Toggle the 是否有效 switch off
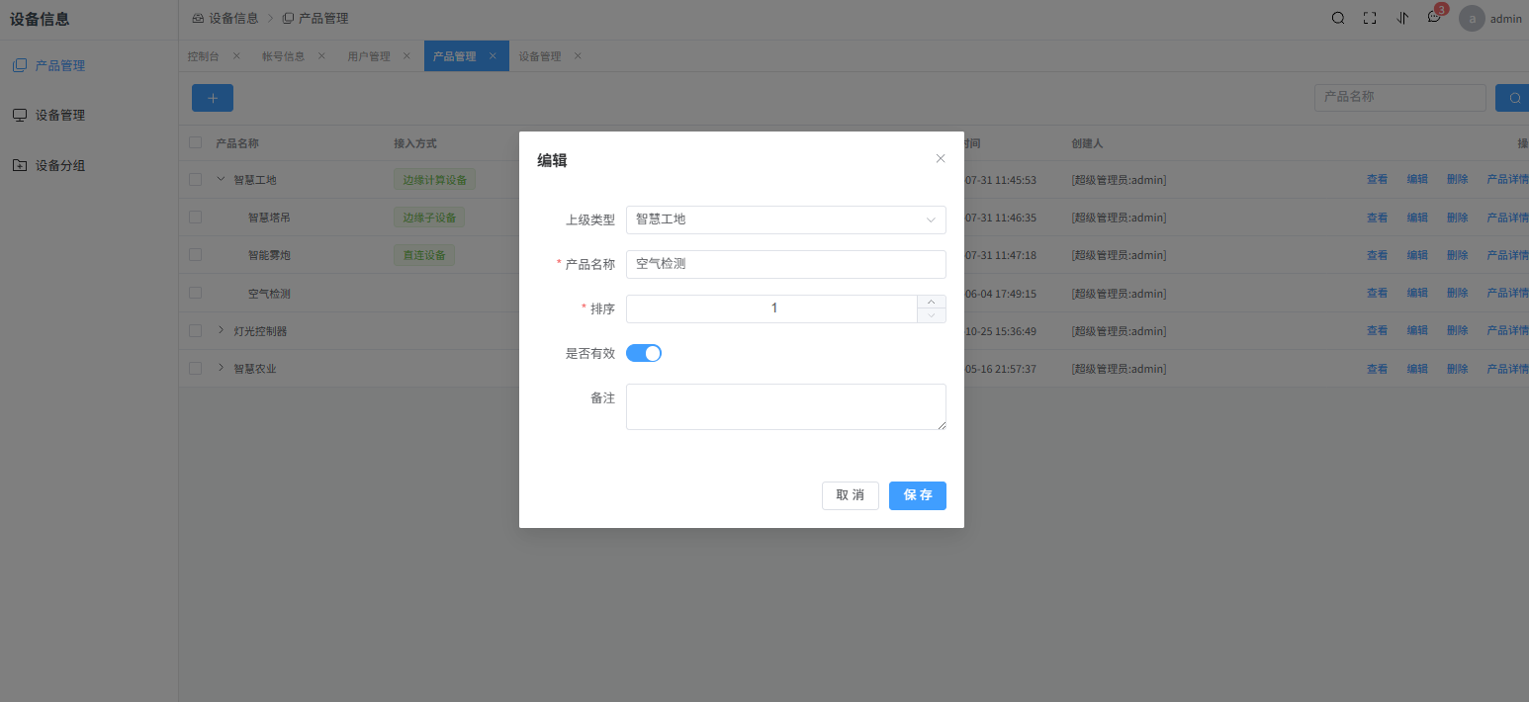This screenshot has height=702, width=1529. tap(644, 353)
